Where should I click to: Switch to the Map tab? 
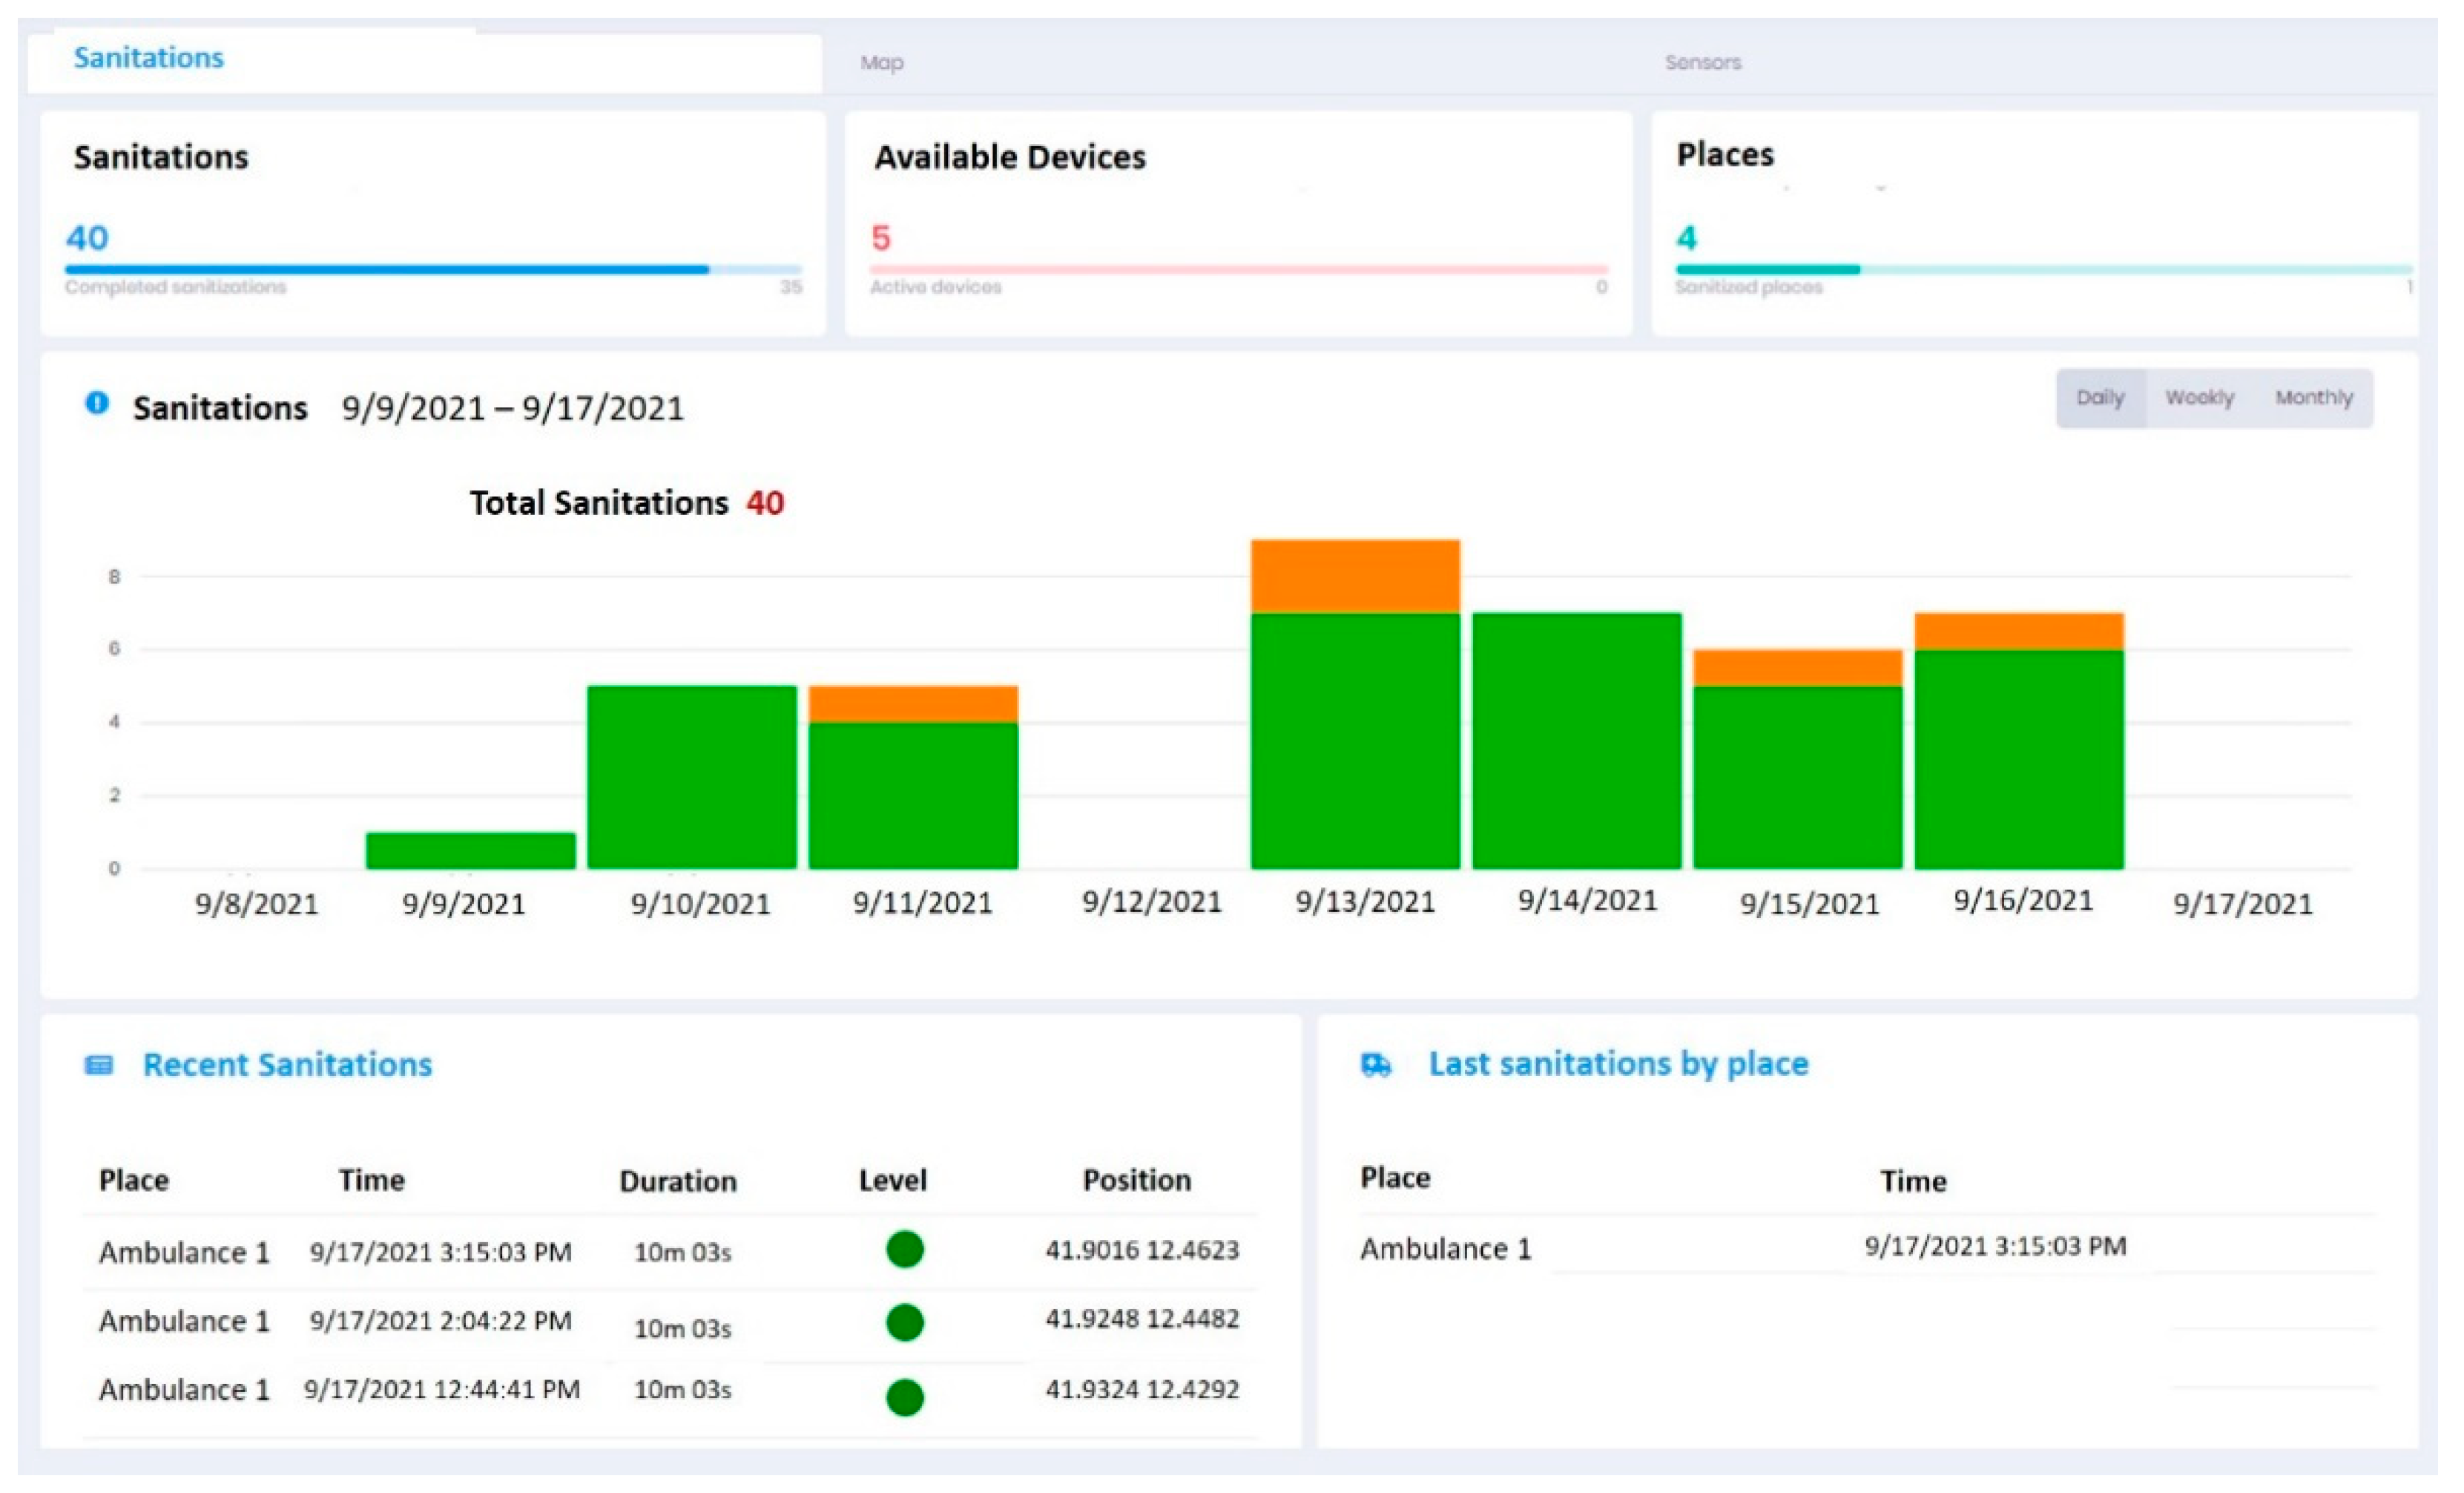click(x=881, y=63)
